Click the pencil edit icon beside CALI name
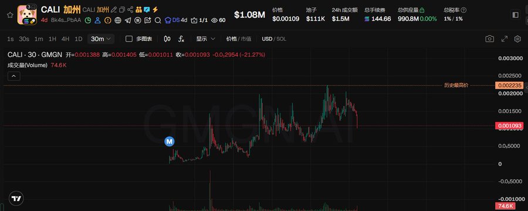Screen dimensions: 528x211 click(114, 10)
